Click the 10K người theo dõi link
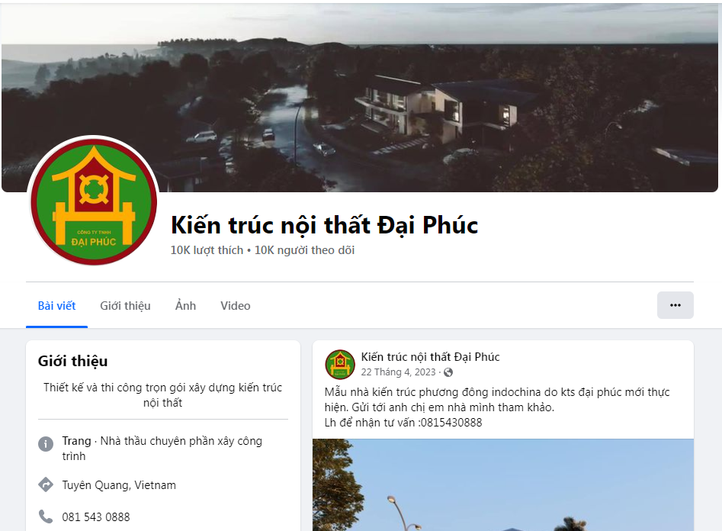This screenshot has height=531, width=722. click(x=304, y=250)
